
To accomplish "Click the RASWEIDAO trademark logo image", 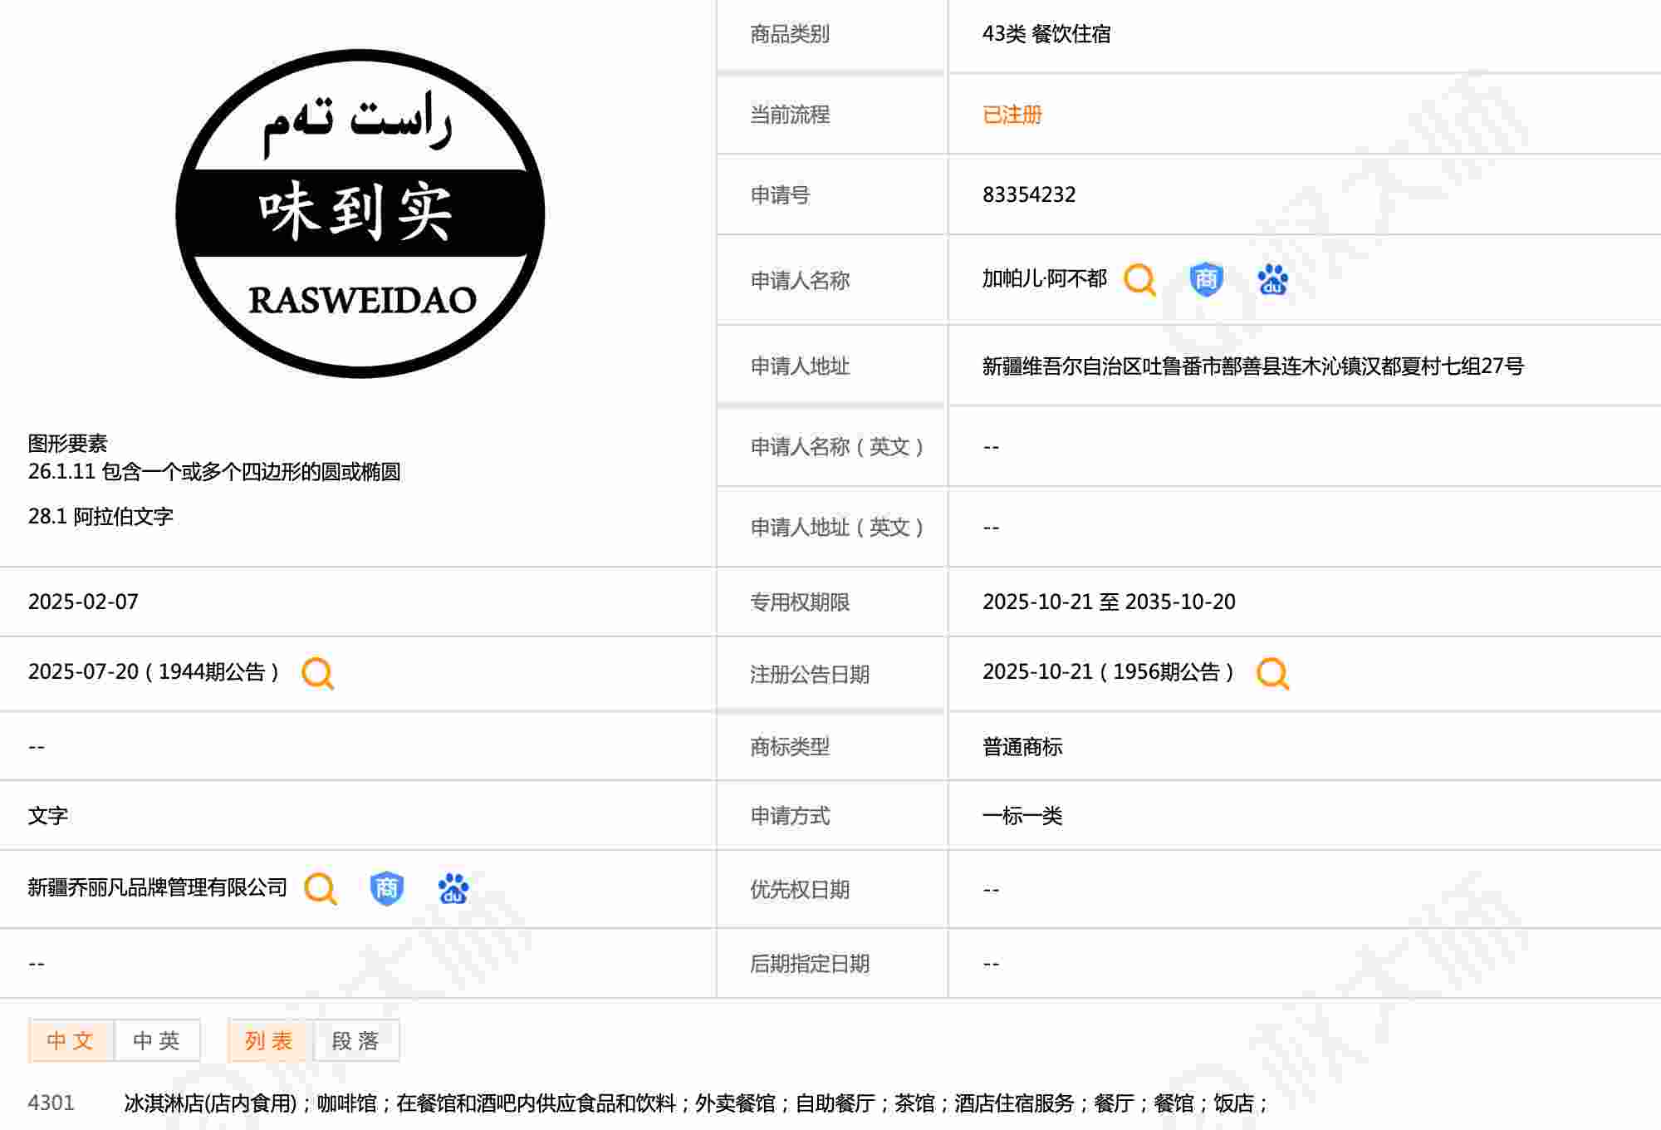I will coord(360,214).
